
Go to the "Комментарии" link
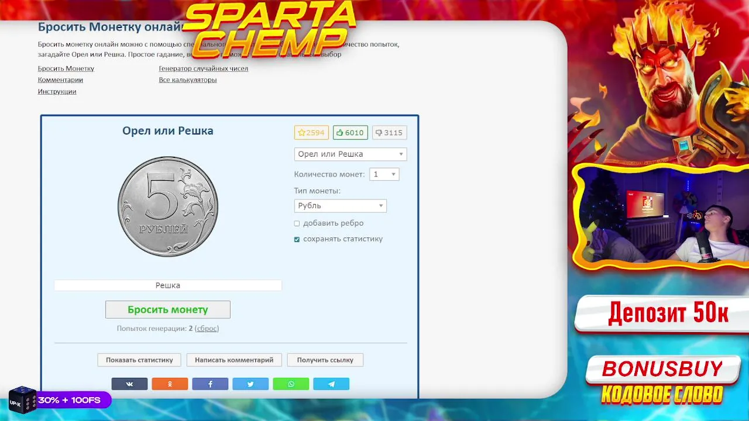click(x=60, y=80)
